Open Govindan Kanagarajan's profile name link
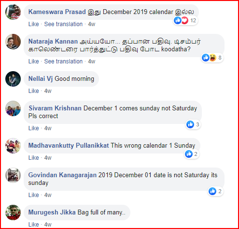This screenshot has height=229, width=239. (x=62, y=175)
